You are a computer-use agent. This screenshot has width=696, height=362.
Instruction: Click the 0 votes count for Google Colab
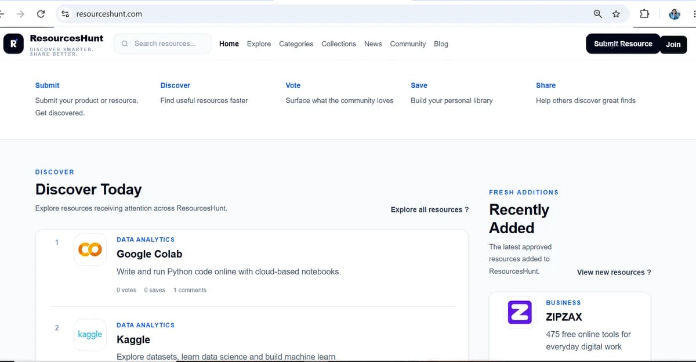pyautogui.click(x=126, y=290)
